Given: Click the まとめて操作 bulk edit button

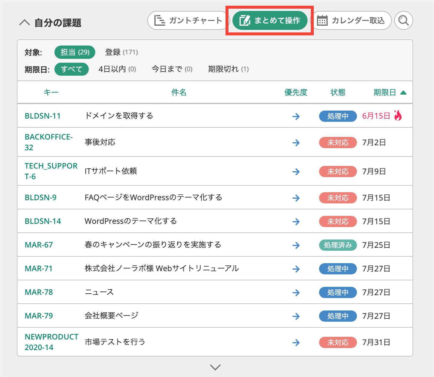Looking at the screenshot, I should pyautogui.click(x=270, y=20).
